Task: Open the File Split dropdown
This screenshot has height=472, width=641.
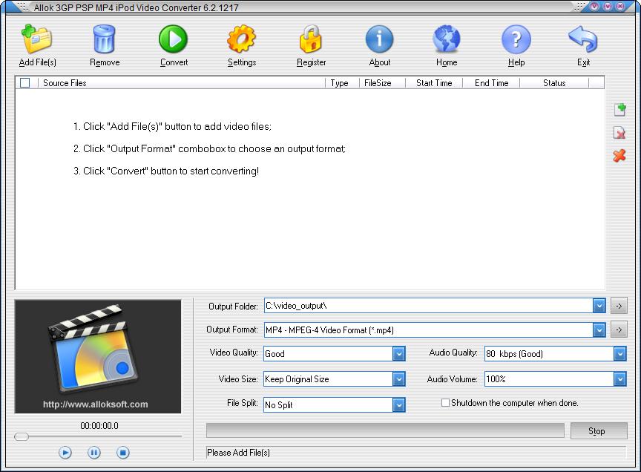Action: click(x=399, y=405)
